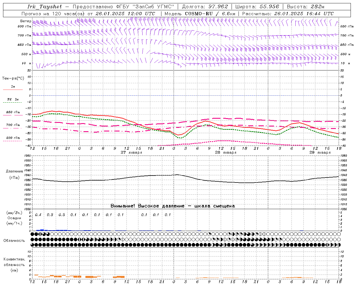Click the 'Td 2м' dew point legend entry

pos(13,99)
